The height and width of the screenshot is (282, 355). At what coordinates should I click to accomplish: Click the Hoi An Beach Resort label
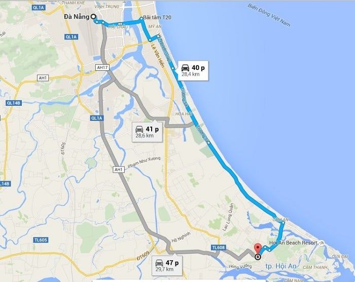pyautogui.click(x=293, y=243)
